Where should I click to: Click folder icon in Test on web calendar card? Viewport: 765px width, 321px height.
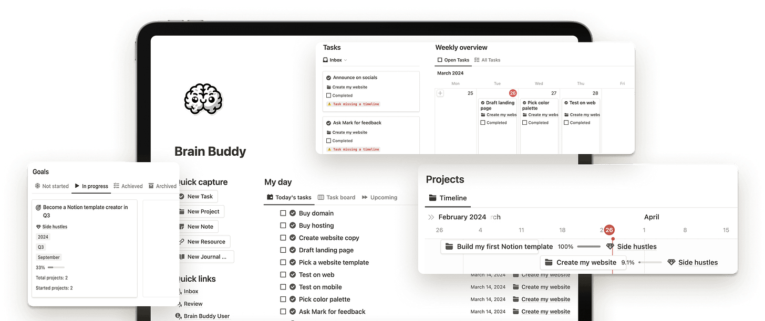tap(566, 115)
